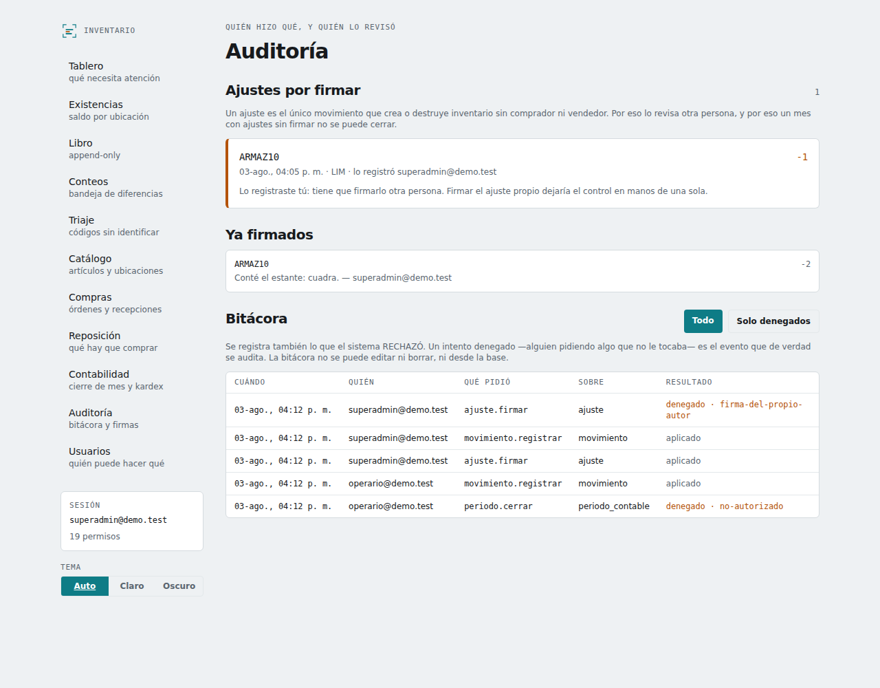Click the -2 quantity on signed adjustment
This screenshot has height=688, width=880.
click(806, 264)
